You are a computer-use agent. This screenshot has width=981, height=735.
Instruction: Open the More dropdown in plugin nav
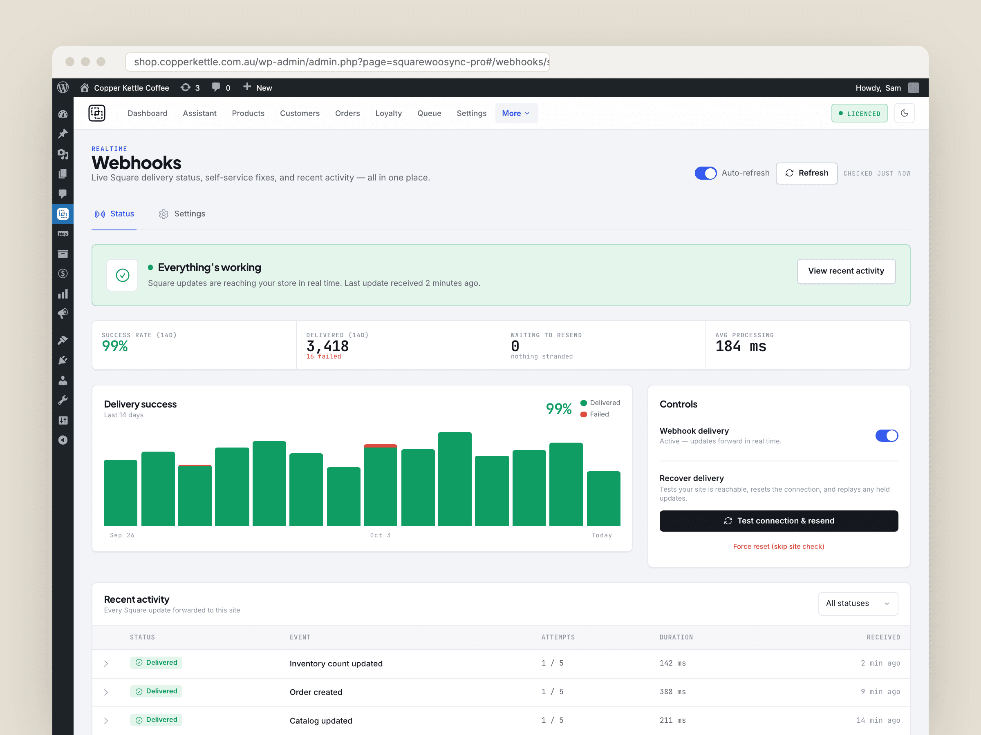tap(516, 113)
